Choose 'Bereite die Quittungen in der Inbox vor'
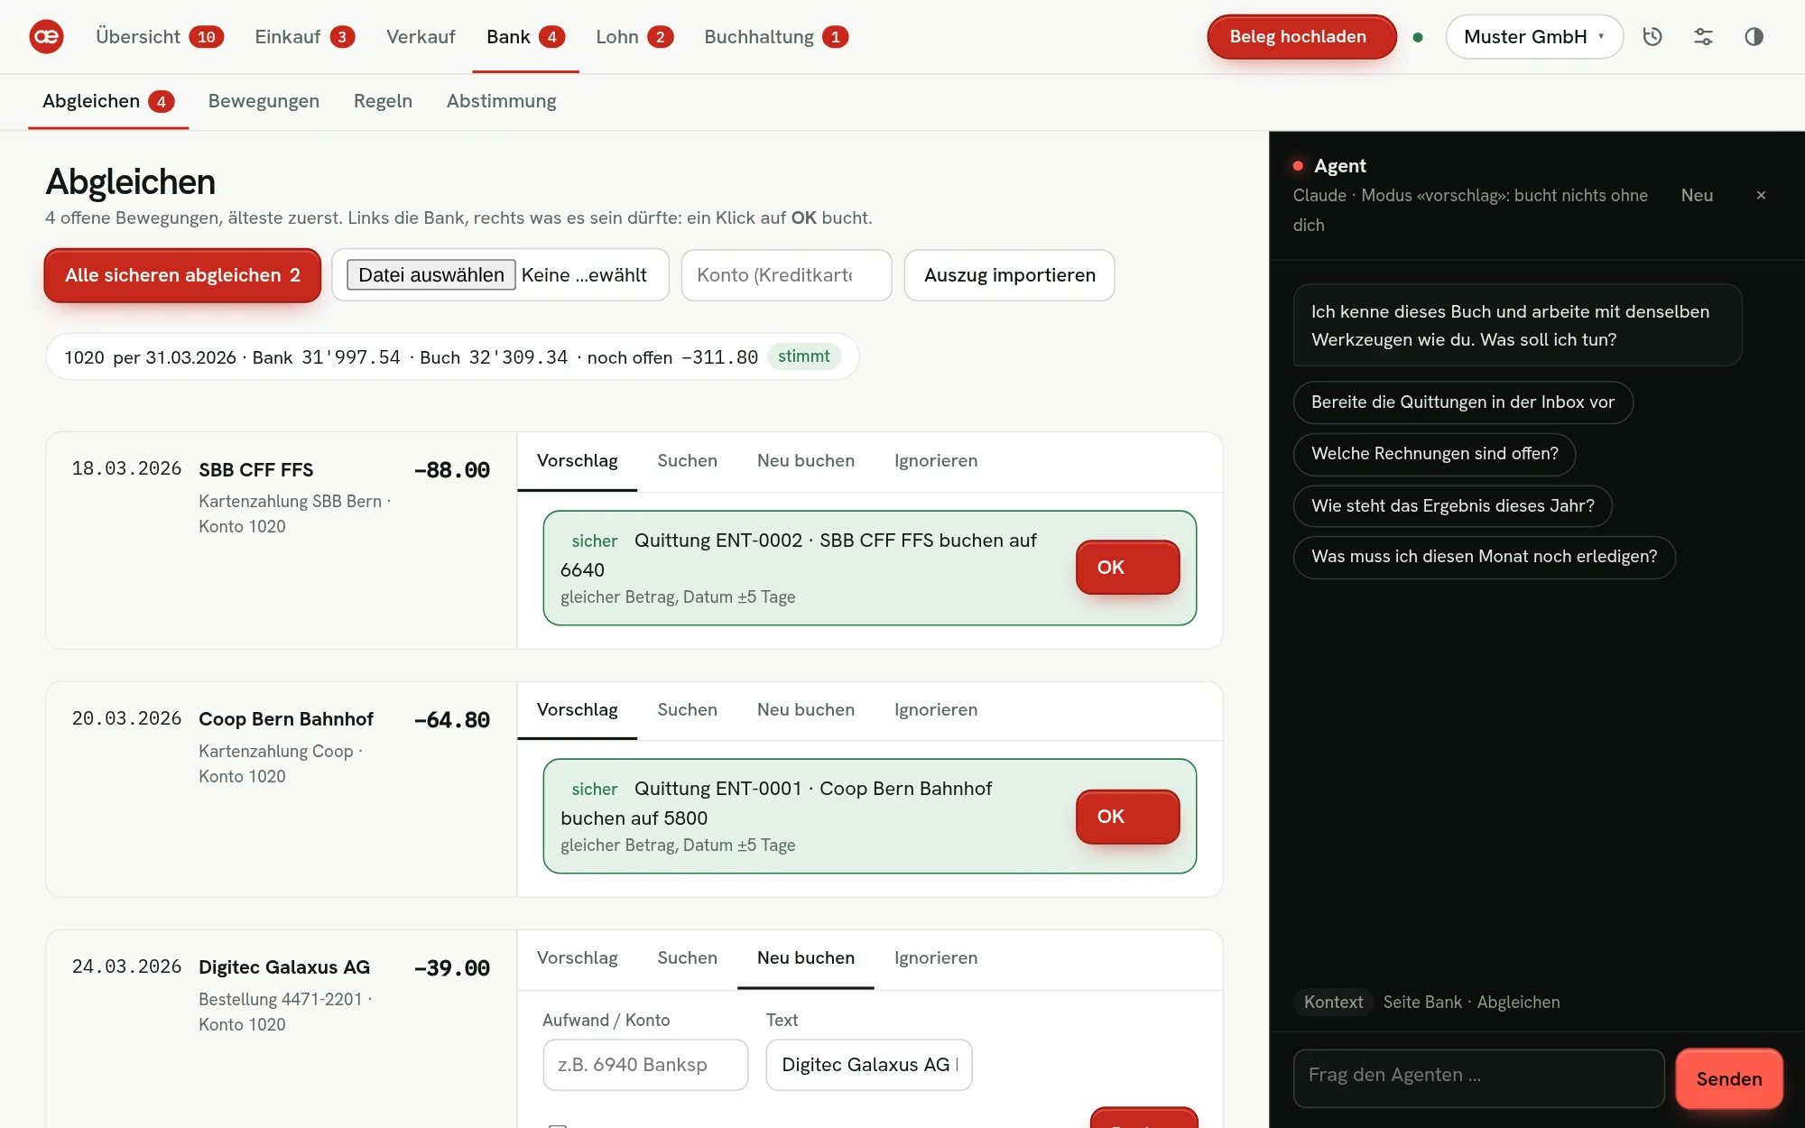Screen dimensions: 1805x1128 1463,402
